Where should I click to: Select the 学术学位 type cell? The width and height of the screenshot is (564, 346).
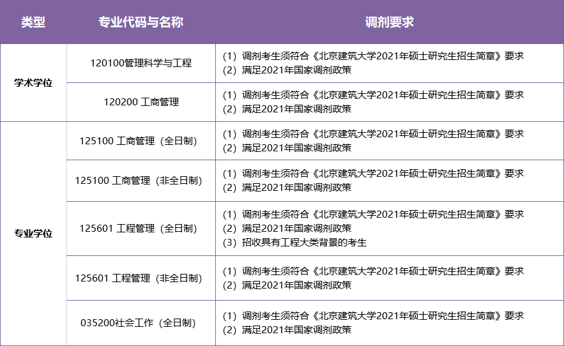coord(33,82)
